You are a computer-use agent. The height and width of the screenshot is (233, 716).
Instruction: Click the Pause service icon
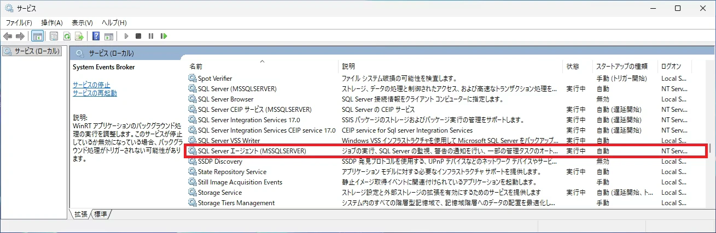coord(151,37)
